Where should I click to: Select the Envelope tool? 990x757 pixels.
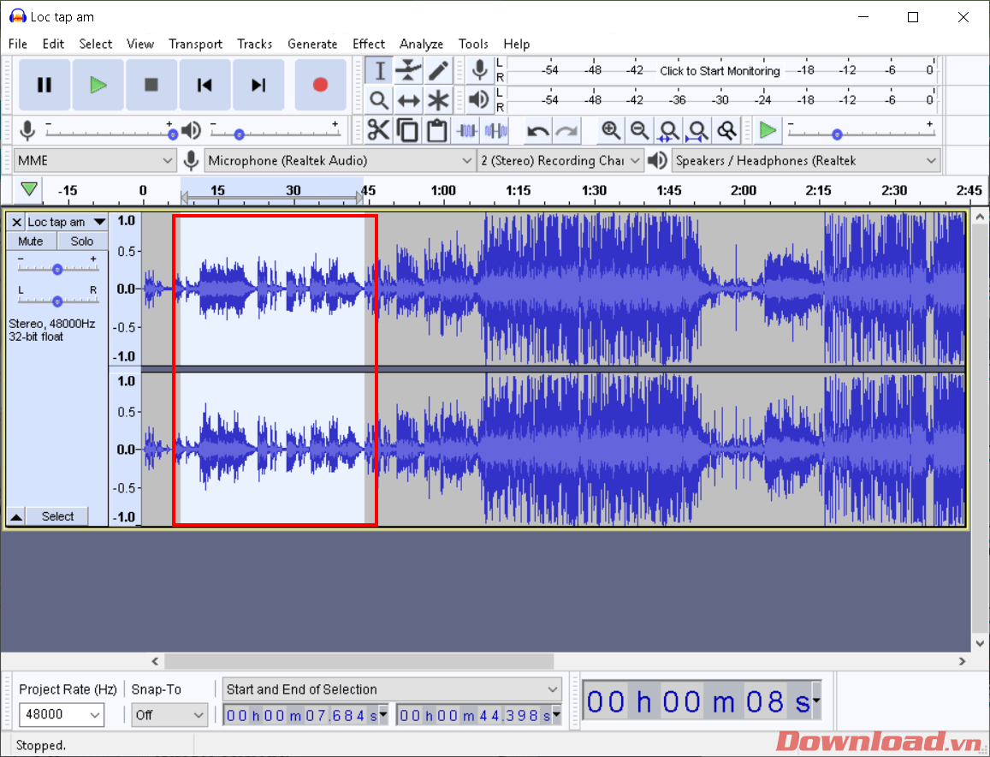408,70
